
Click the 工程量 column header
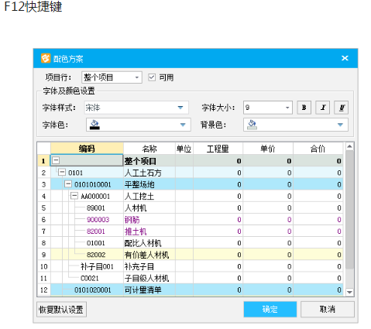point(218,149)
